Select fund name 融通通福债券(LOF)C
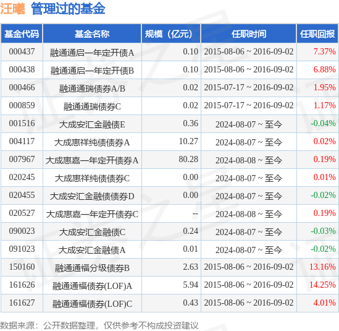339x331 pixels. click(92, 304)
